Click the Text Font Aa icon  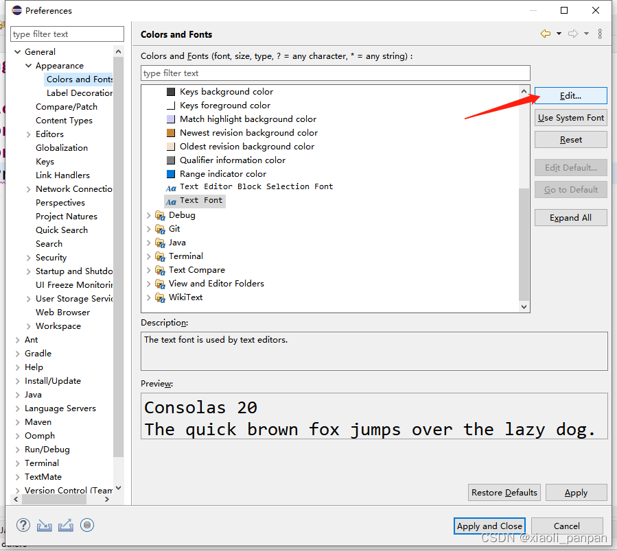point(171,202)
